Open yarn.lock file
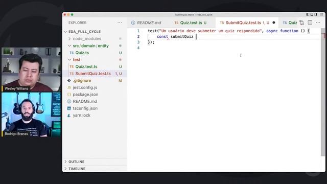The height and width of the screenshot is (184, 327). [x=82, y=116]
